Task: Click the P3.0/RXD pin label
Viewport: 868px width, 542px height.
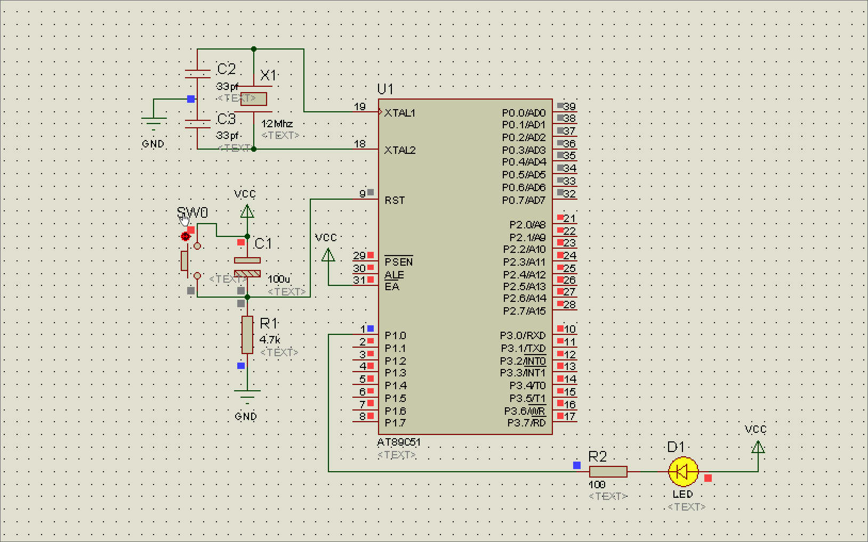Action: point(523,335)
